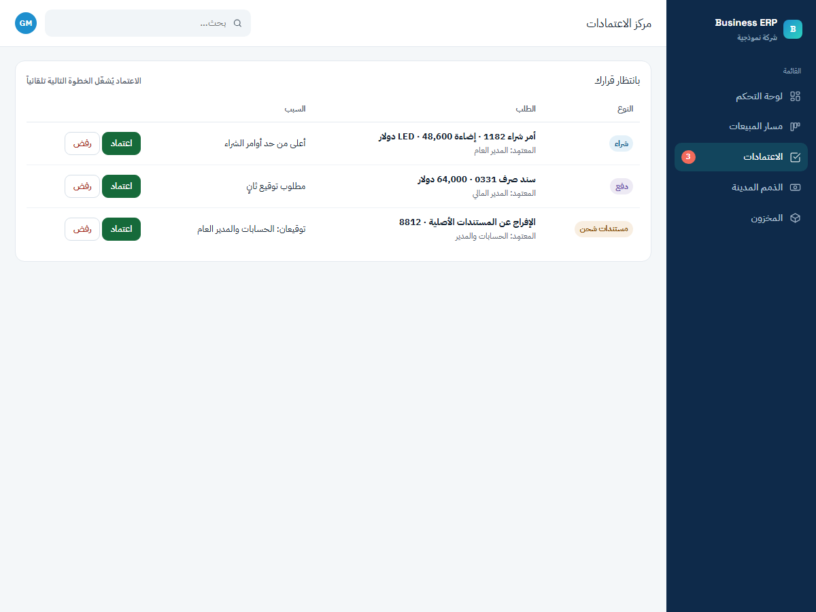Click the بانتظار قرارك card heading

coord(617,81)
